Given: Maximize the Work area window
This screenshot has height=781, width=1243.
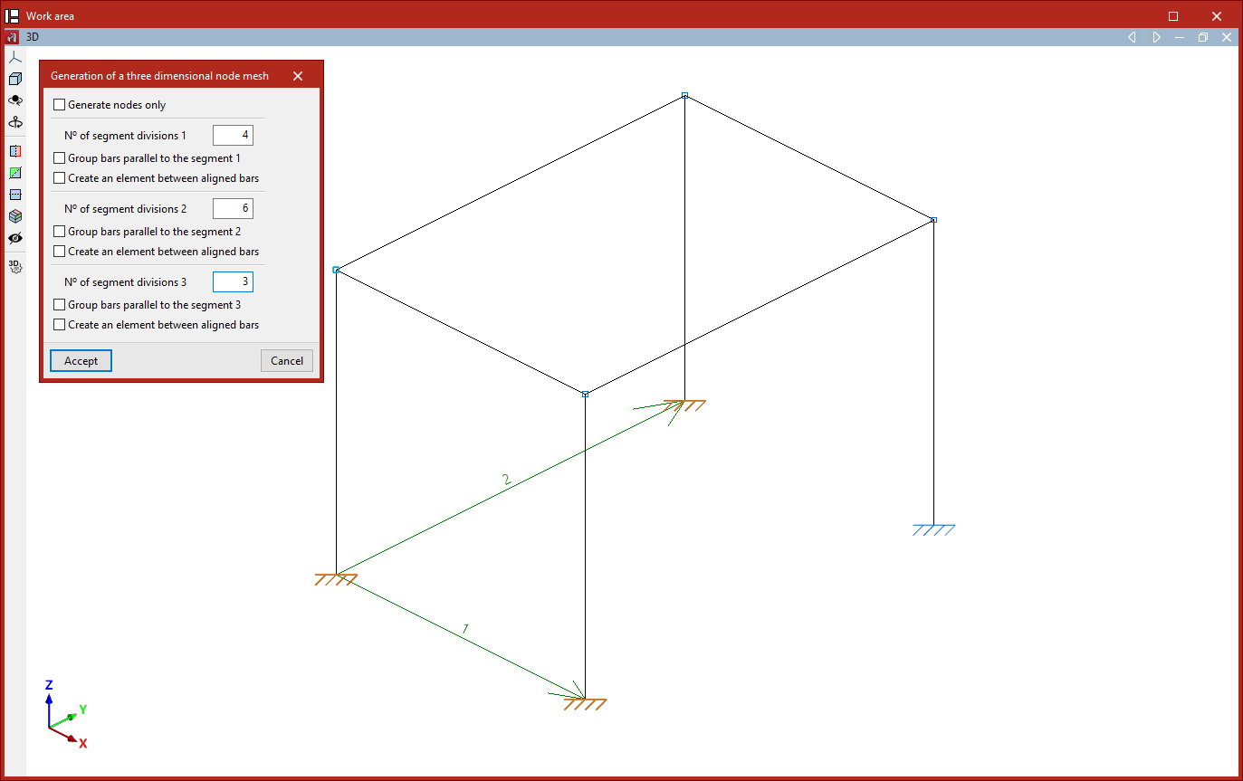Looking at the screenshot, I should coord(1173,15).
